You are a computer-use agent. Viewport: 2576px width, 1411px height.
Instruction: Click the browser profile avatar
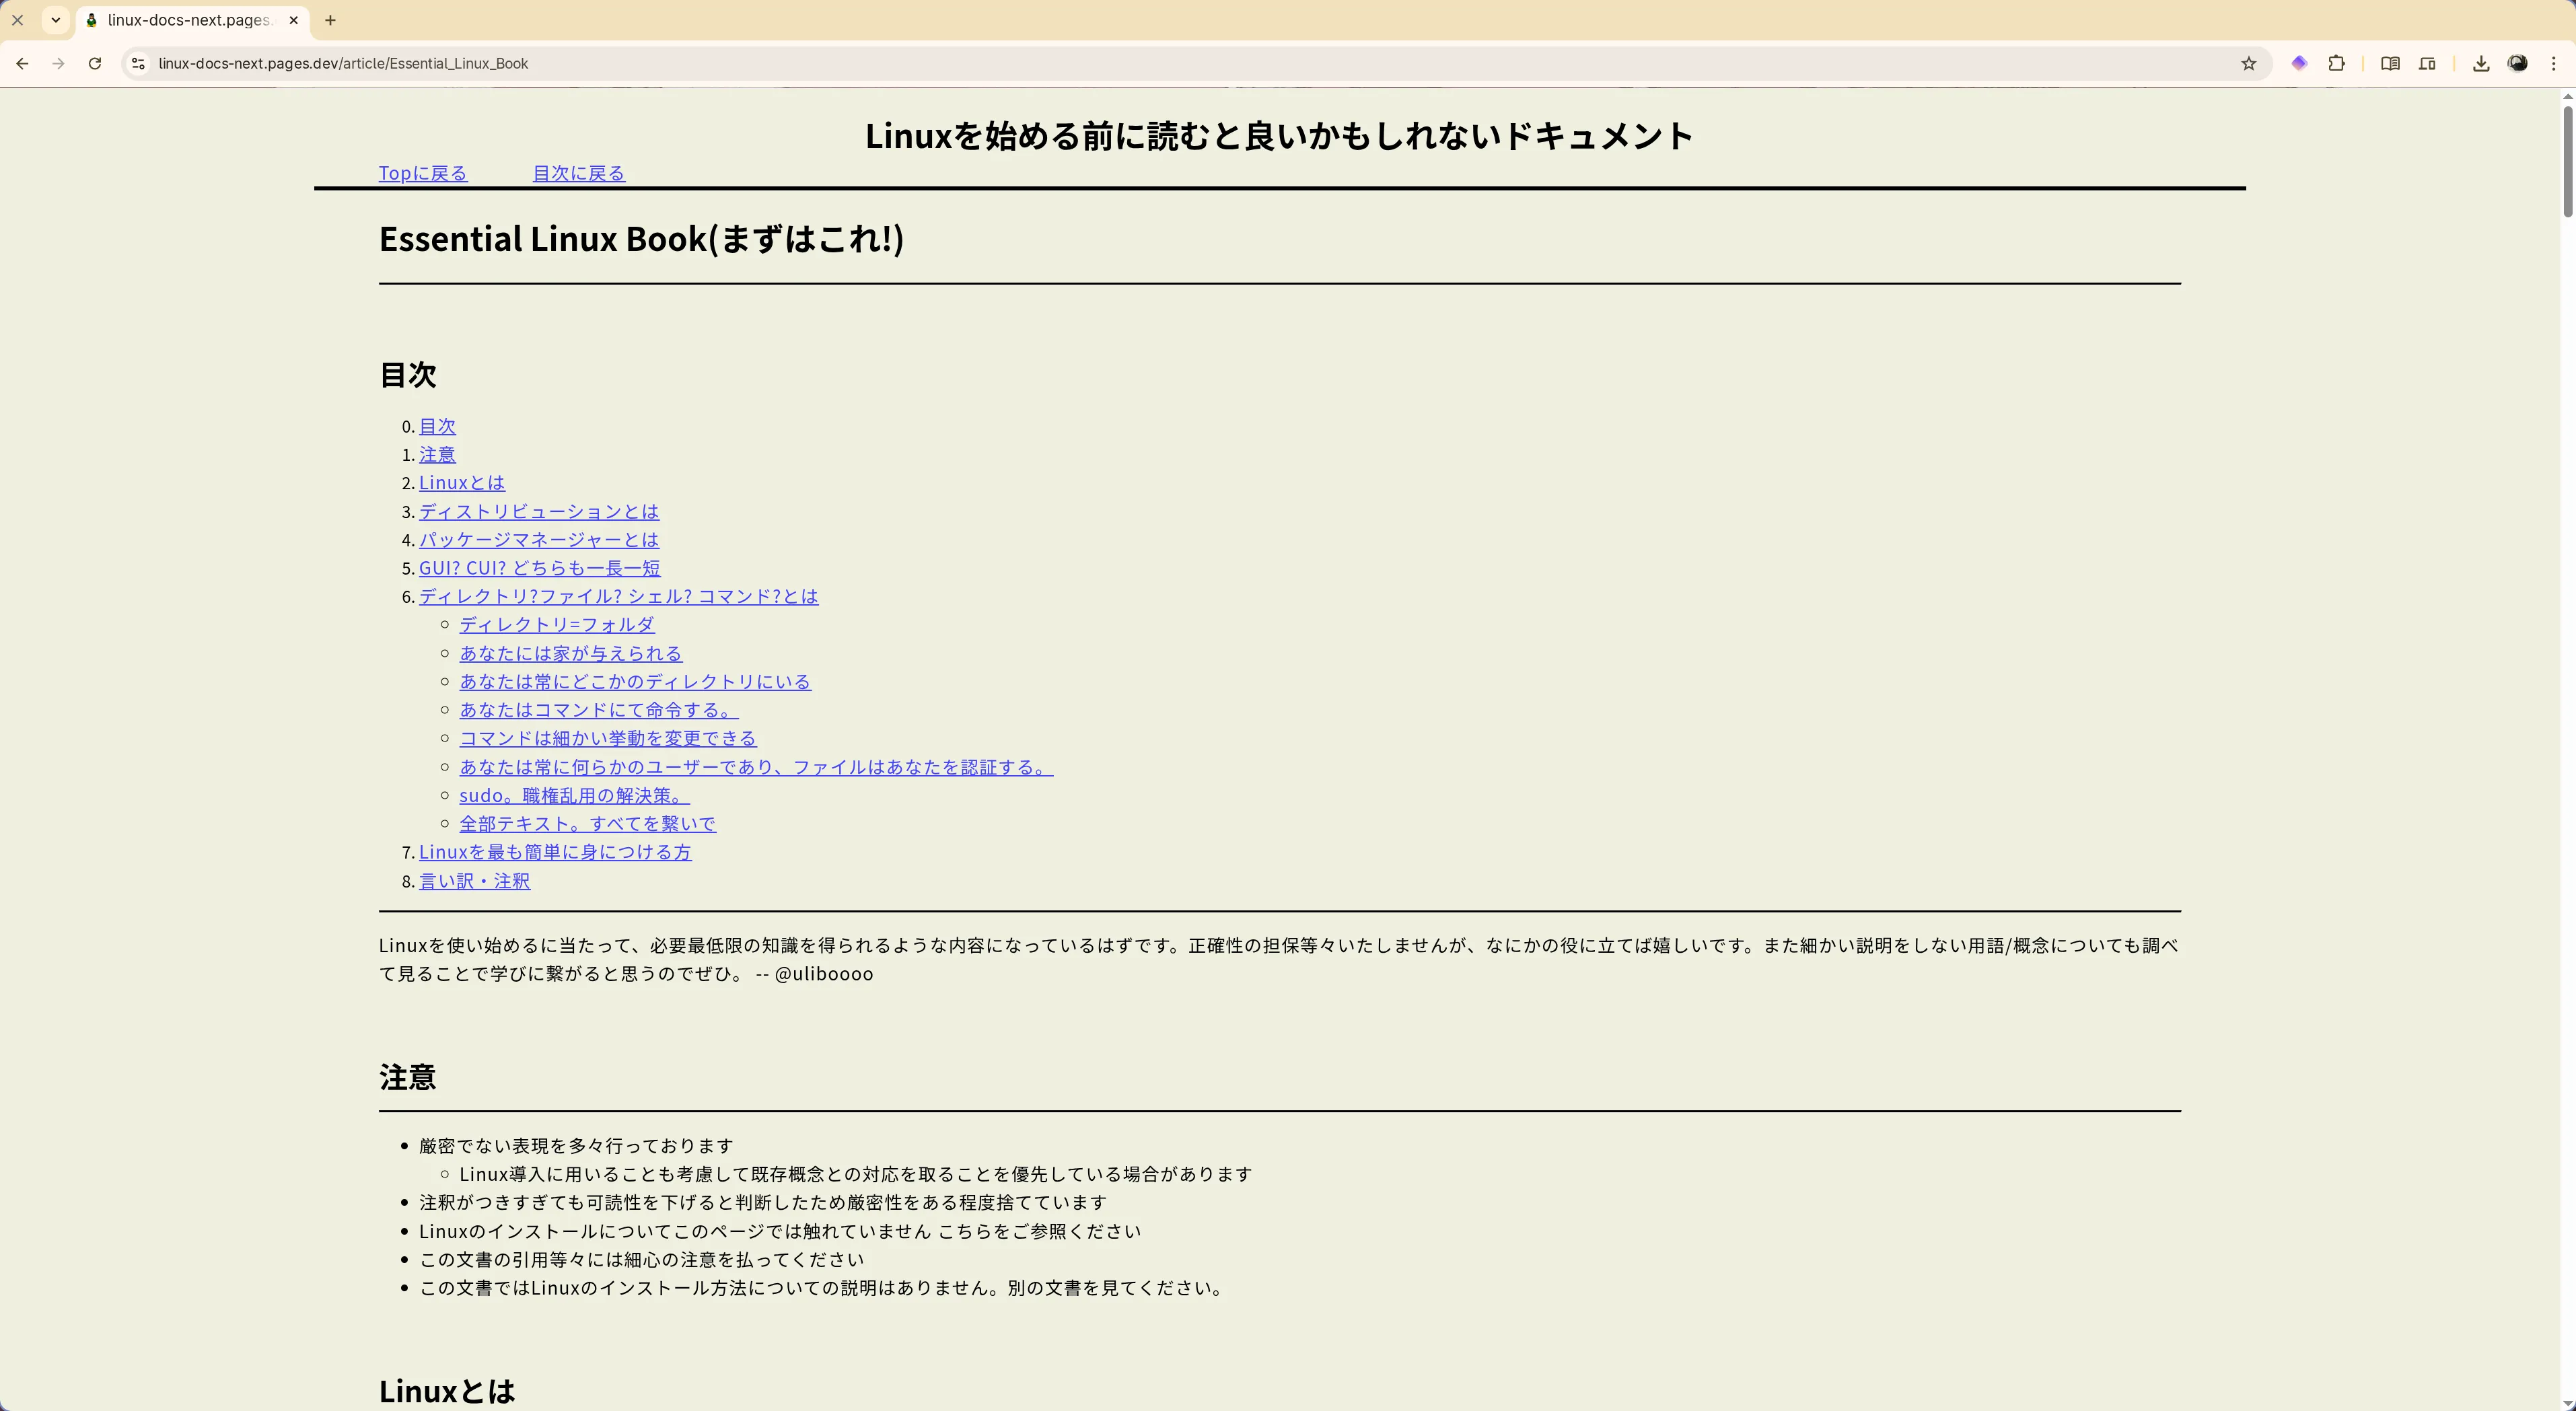2518,62
